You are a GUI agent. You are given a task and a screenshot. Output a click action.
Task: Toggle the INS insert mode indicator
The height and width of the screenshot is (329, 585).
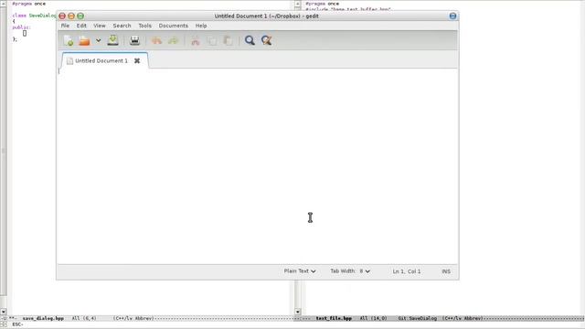pyautogui.click(x=446, y=271)
